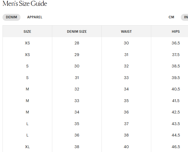The width and height of the screenshot is (188, 152).
Task: Click the HIPS column header
Action: (x=176, y=32)
